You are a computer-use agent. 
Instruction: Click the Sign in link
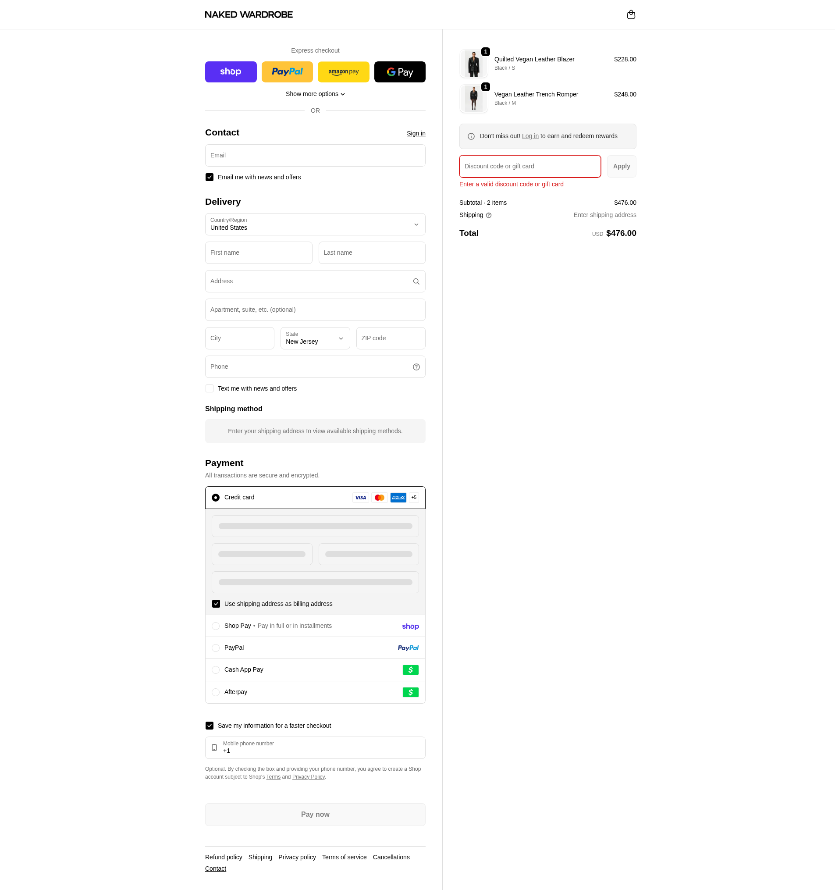(x=416, y=133)
